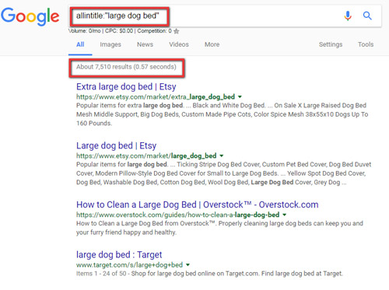Click snippet mentioning 'Ticking Stripe Dog Bed Cover'
The image size is (389, 290).
click(x=223, y=173)
